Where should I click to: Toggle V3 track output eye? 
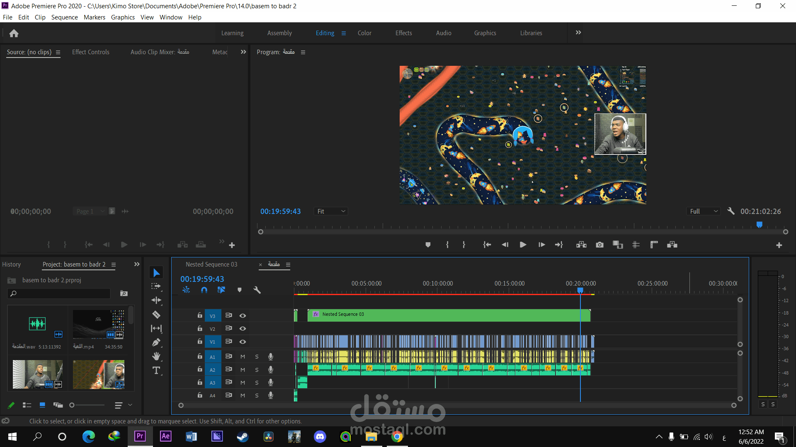click(x=243, y=316)
